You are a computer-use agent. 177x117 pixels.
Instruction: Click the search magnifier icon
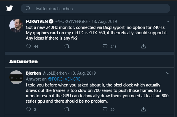pyautogui.click(x=28, y=8)
